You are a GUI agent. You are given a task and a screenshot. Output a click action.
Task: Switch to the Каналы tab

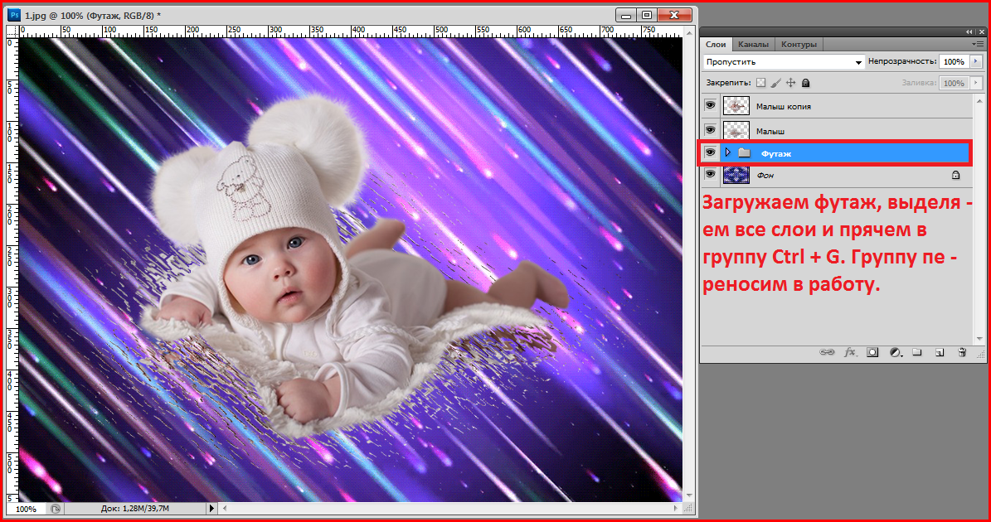click(753, 44)
